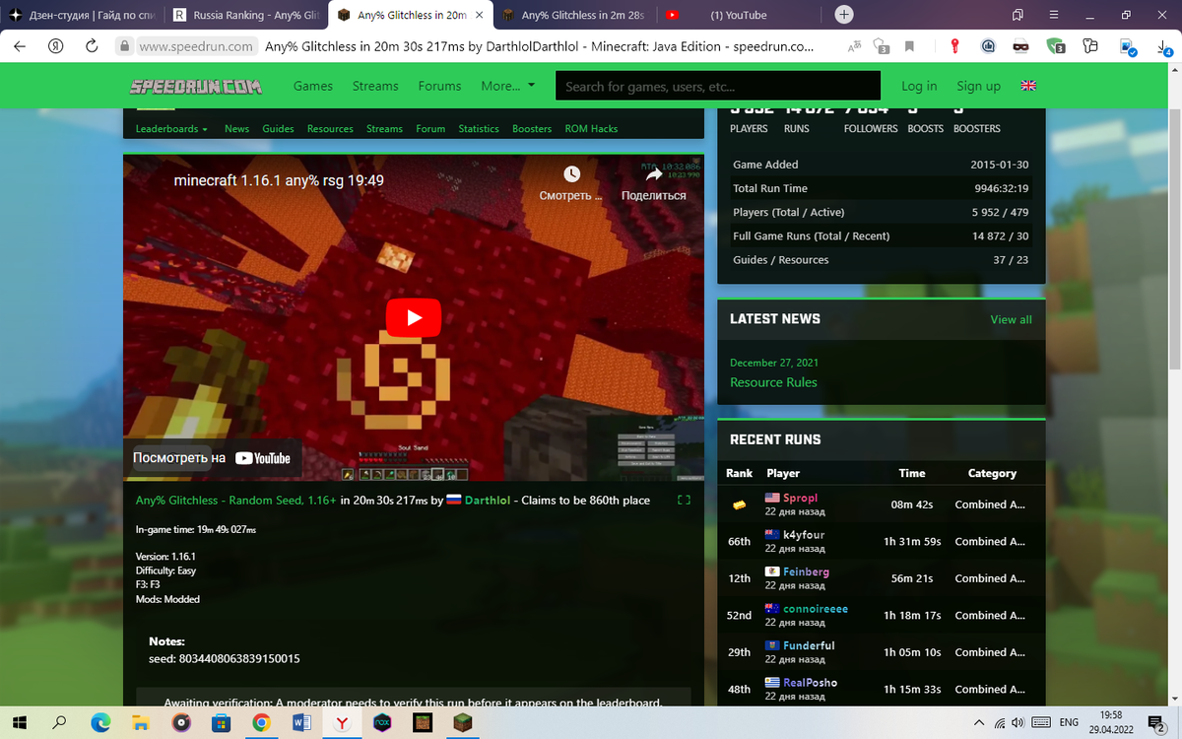Open the key and folder extension icon

[1089, 46]
